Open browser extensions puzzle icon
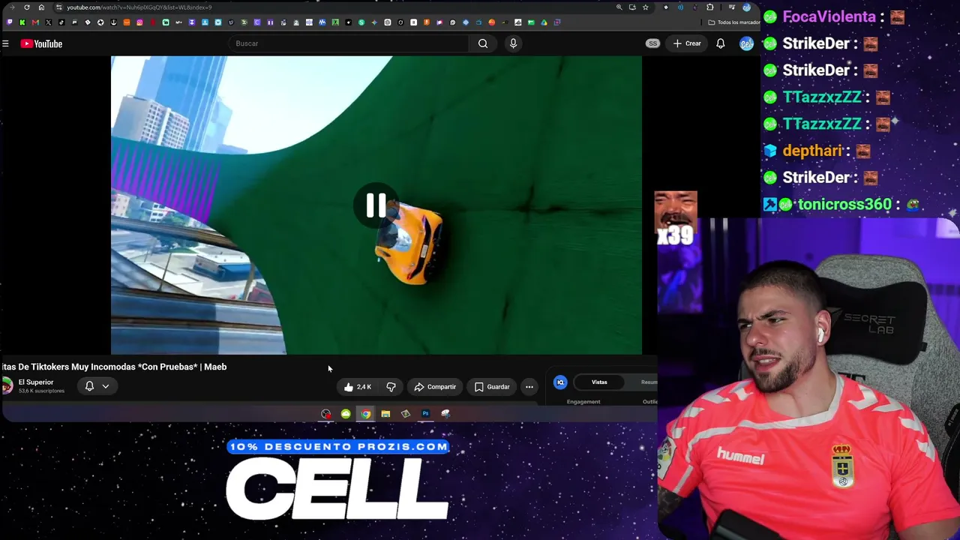The image size is (960, 540). tap(709, 7)
